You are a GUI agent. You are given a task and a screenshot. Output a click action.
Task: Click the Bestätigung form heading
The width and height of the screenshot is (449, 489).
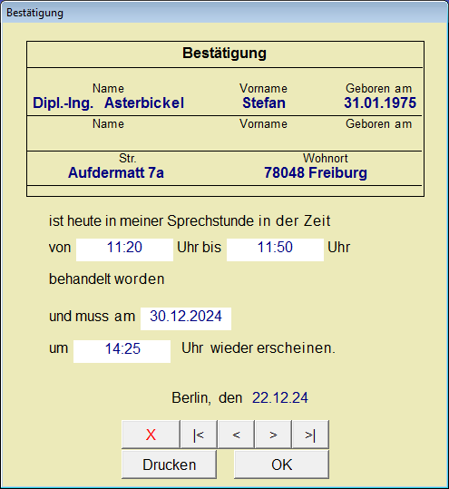coord(225,54)
